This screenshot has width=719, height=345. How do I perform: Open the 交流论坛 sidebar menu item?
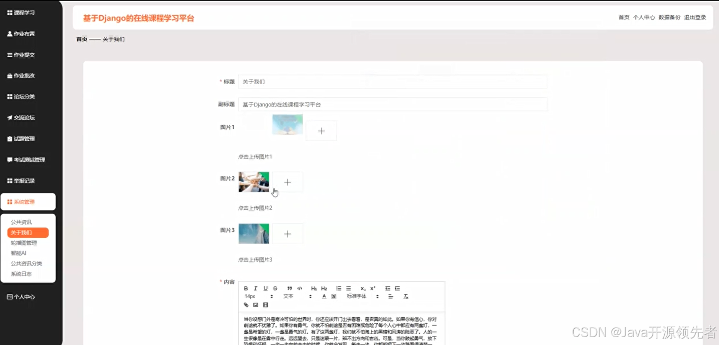[23, 117]
